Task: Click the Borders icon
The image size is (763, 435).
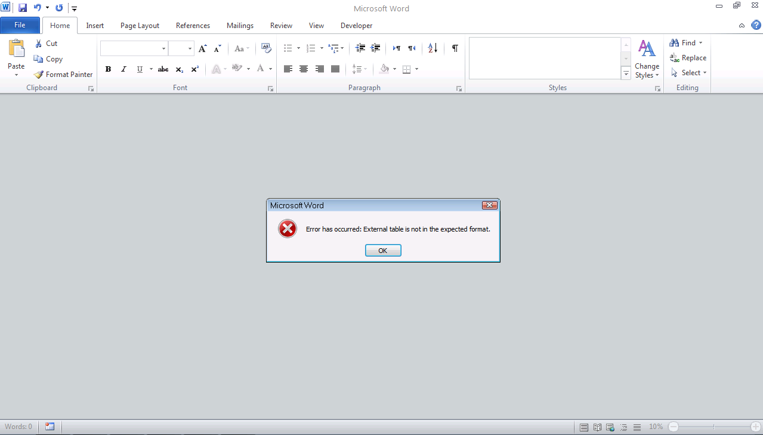Action: click(x=406, y=69)
